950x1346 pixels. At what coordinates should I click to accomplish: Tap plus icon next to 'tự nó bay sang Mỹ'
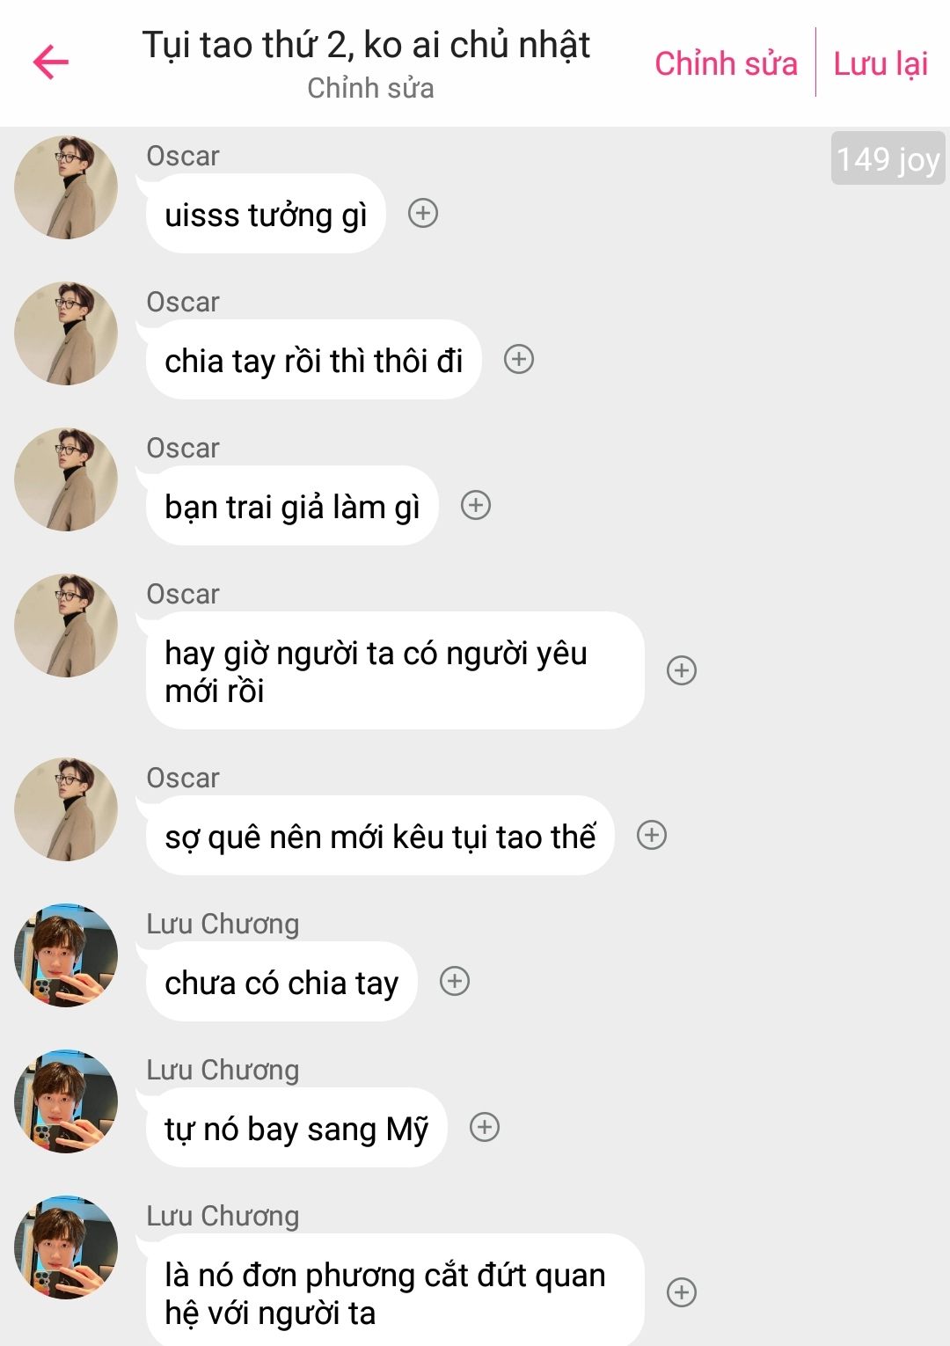click(485, 1127)
